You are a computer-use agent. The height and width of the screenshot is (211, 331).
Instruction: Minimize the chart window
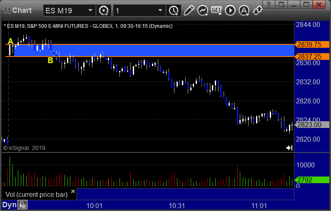coord(294,5)
